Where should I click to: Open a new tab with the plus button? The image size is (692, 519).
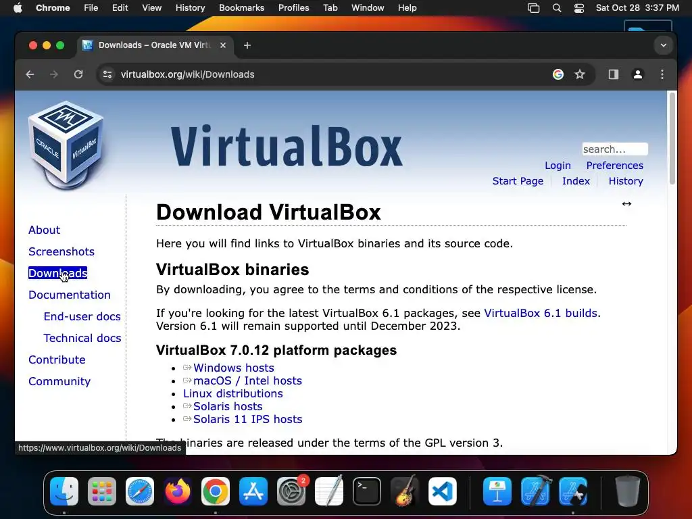click(x=247, y=45)
